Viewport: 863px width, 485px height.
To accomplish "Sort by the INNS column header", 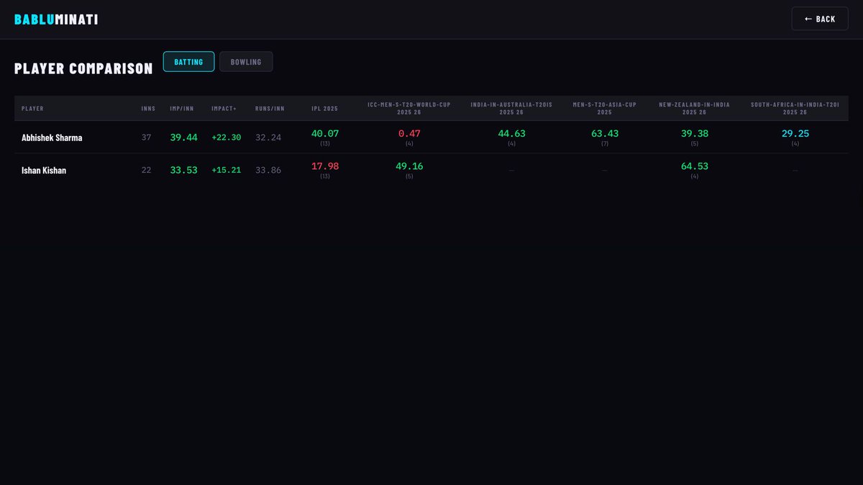I will click(x=148, y=108).
